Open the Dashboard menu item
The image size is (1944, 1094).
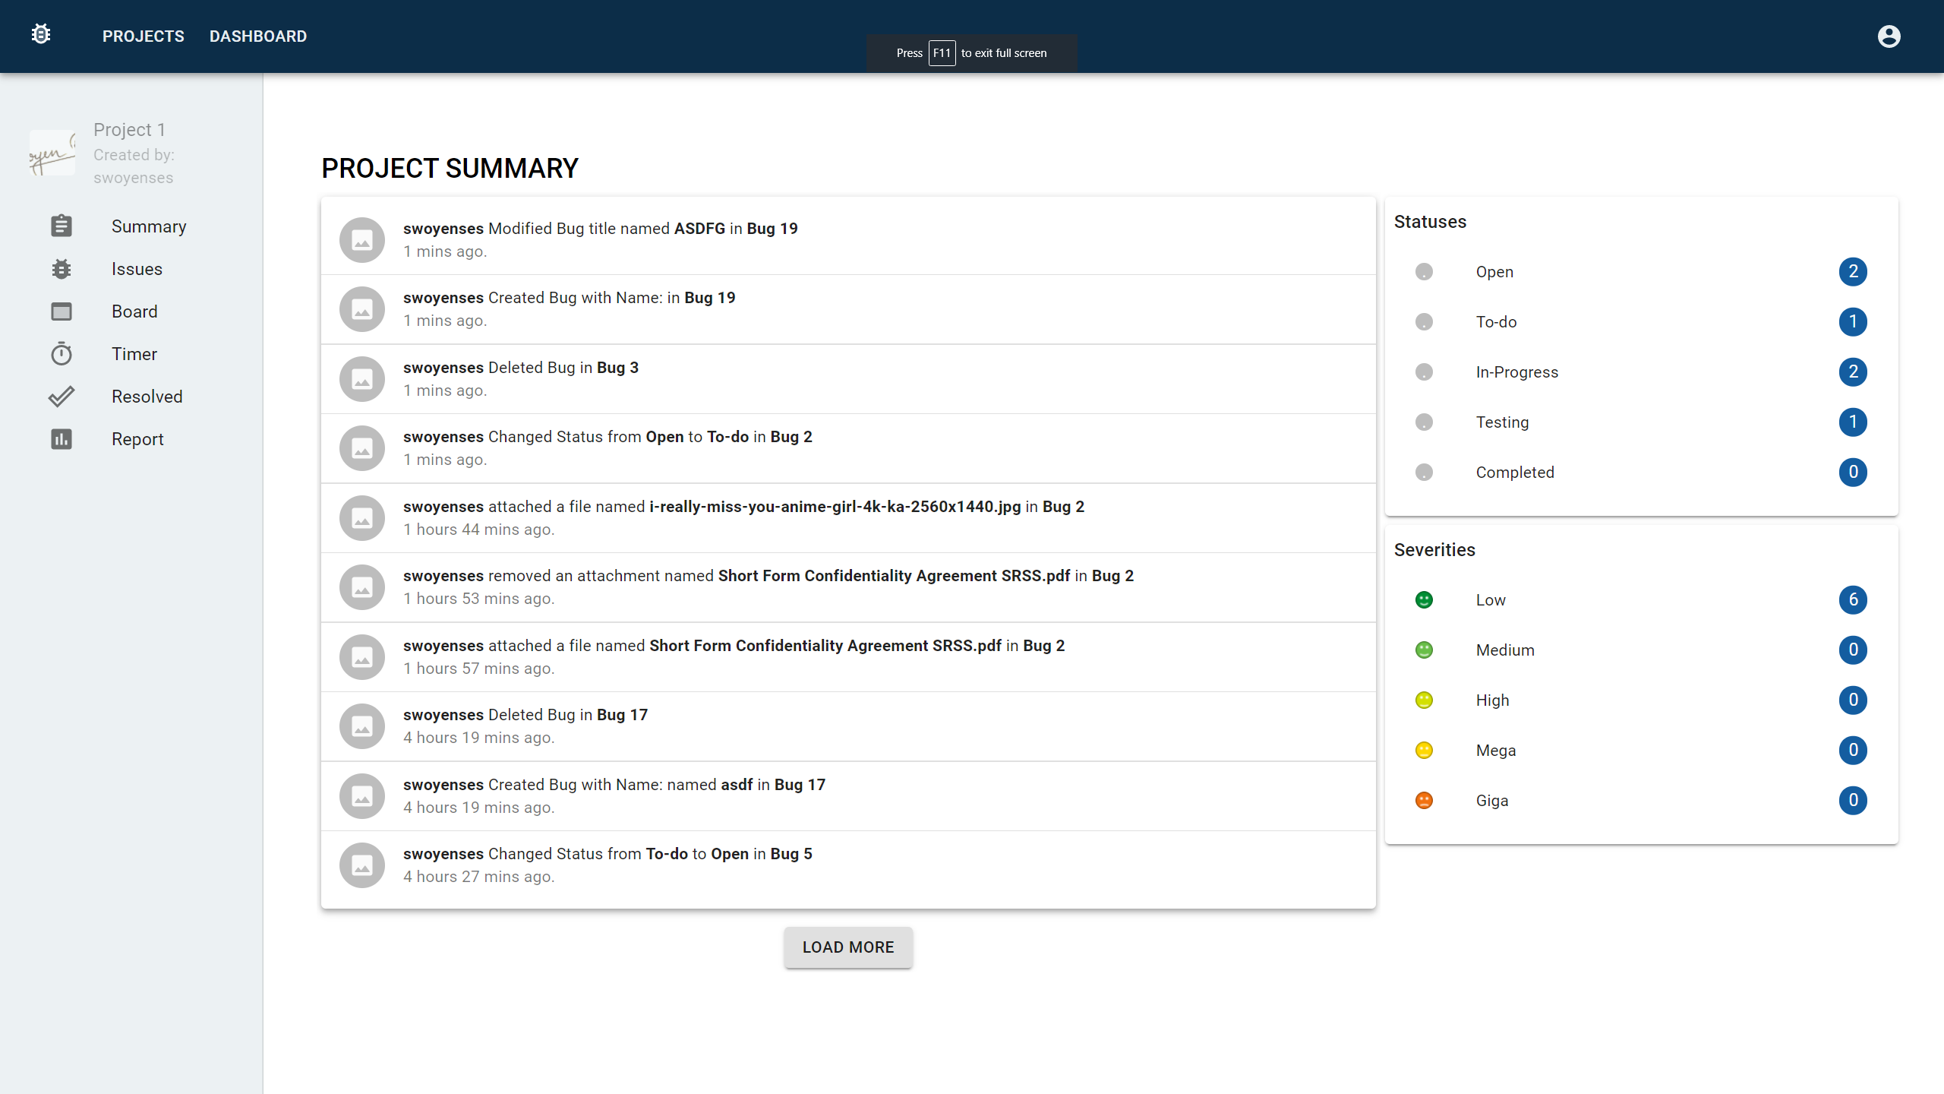click(x=258, y=36)
